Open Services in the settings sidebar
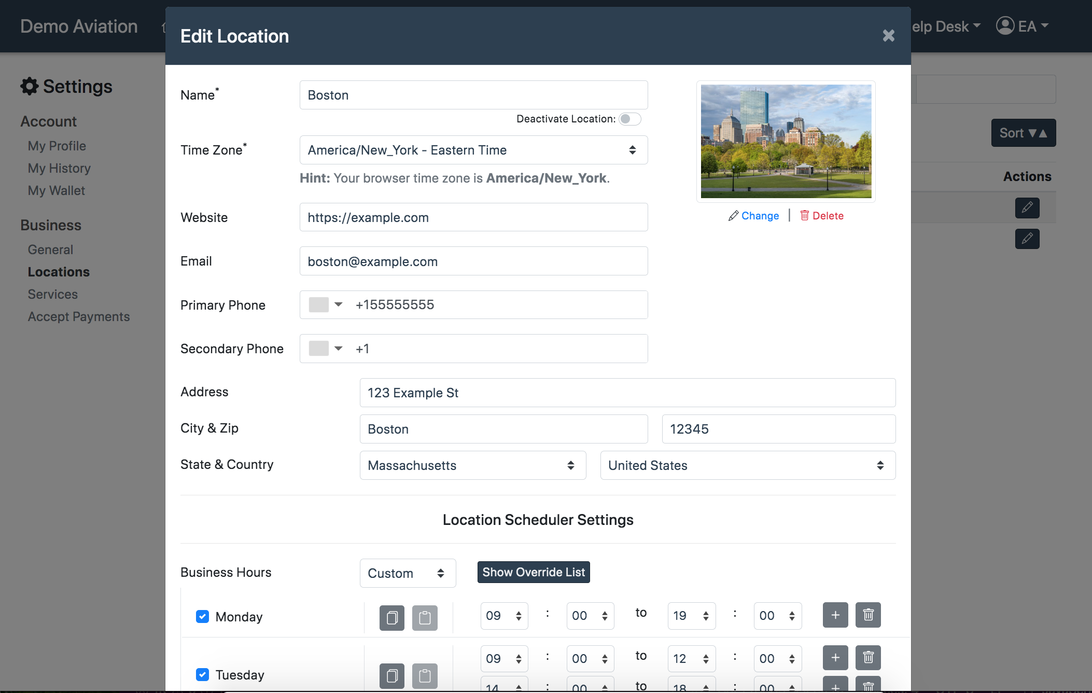 coord(52,294)
